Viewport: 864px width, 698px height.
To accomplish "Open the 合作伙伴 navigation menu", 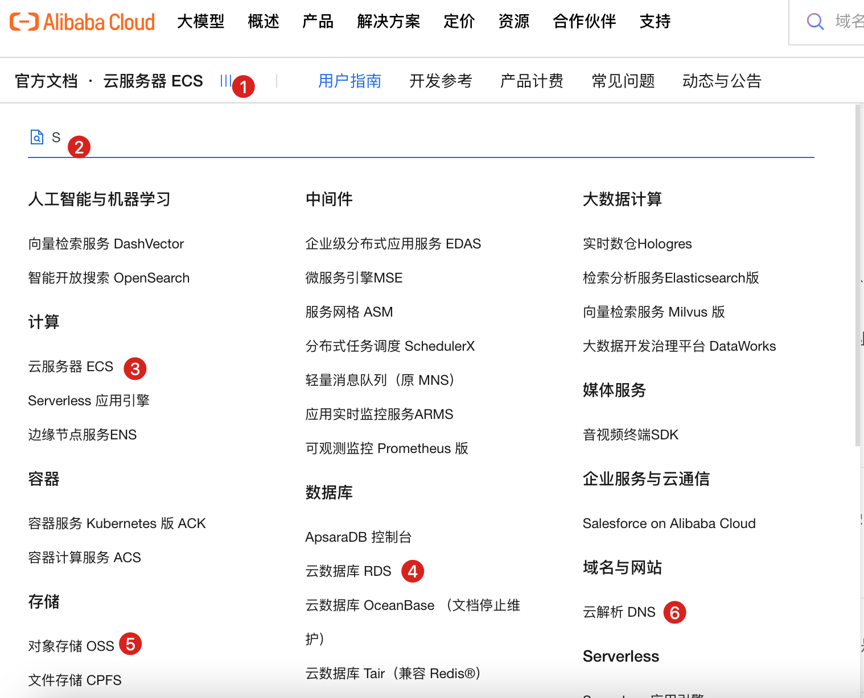I will 585,22.
